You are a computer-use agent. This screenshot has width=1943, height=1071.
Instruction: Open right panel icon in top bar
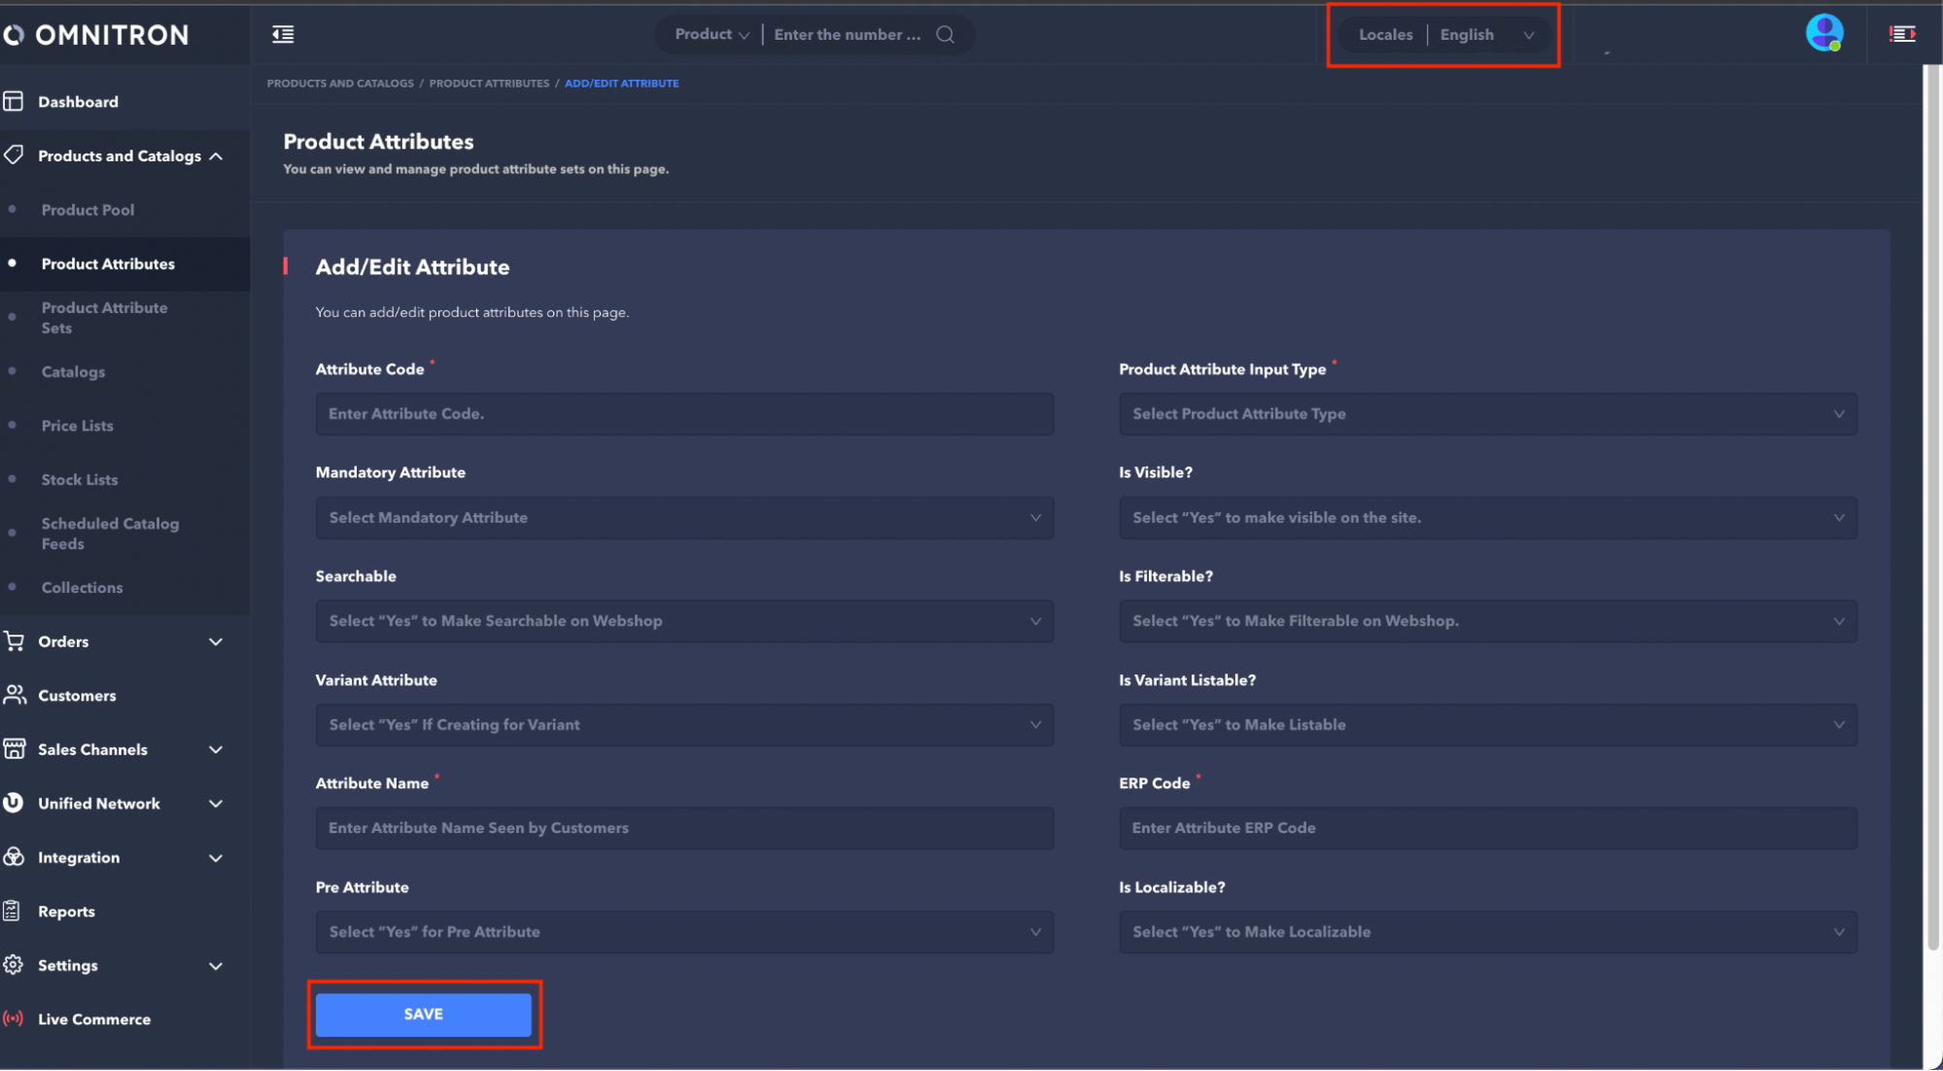point(1902,34)
